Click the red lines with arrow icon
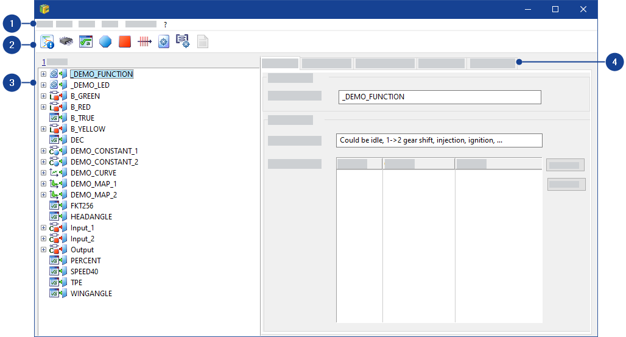The height and width of the screenshot is (337, 626). click(x=144, y=41)
